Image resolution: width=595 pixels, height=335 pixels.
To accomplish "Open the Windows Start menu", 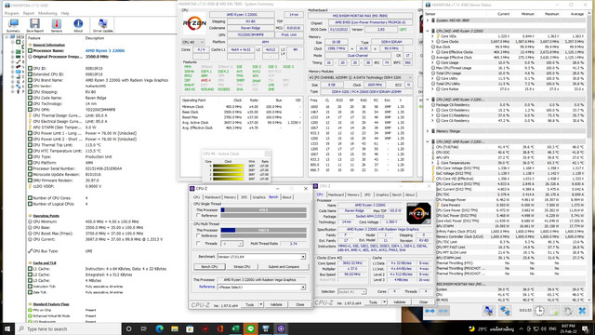I will coord(7,328).
